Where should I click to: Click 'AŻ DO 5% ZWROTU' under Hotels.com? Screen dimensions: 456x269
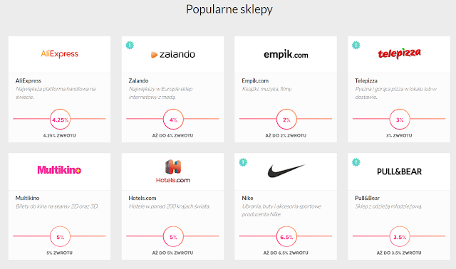click(x=172, y=253)
